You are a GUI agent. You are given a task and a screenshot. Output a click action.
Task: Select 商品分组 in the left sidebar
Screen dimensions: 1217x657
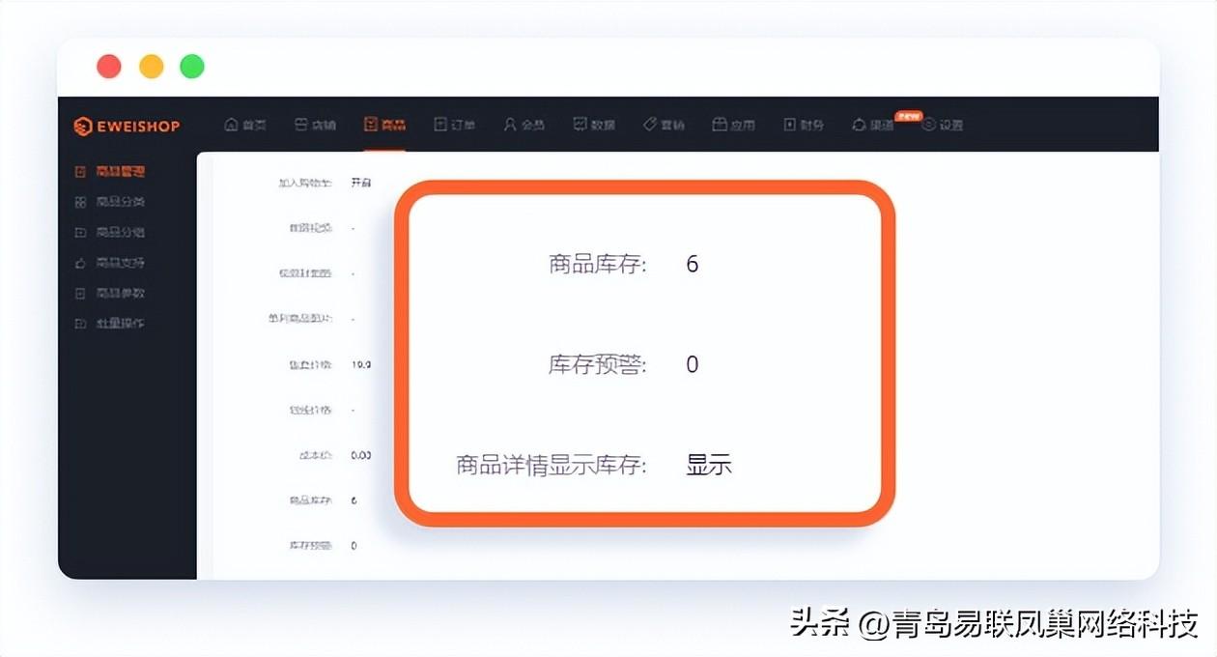[110, 233]
